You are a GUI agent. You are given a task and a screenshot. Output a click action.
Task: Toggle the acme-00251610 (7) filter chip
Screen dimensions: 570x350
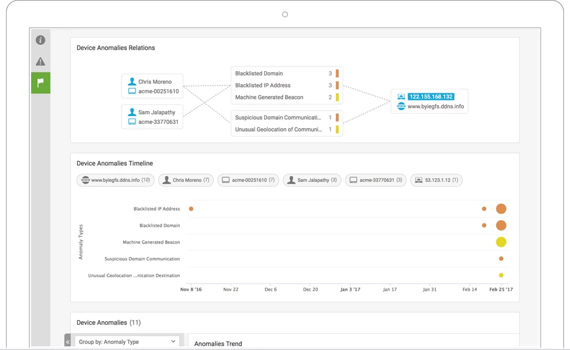coord(248,180)
